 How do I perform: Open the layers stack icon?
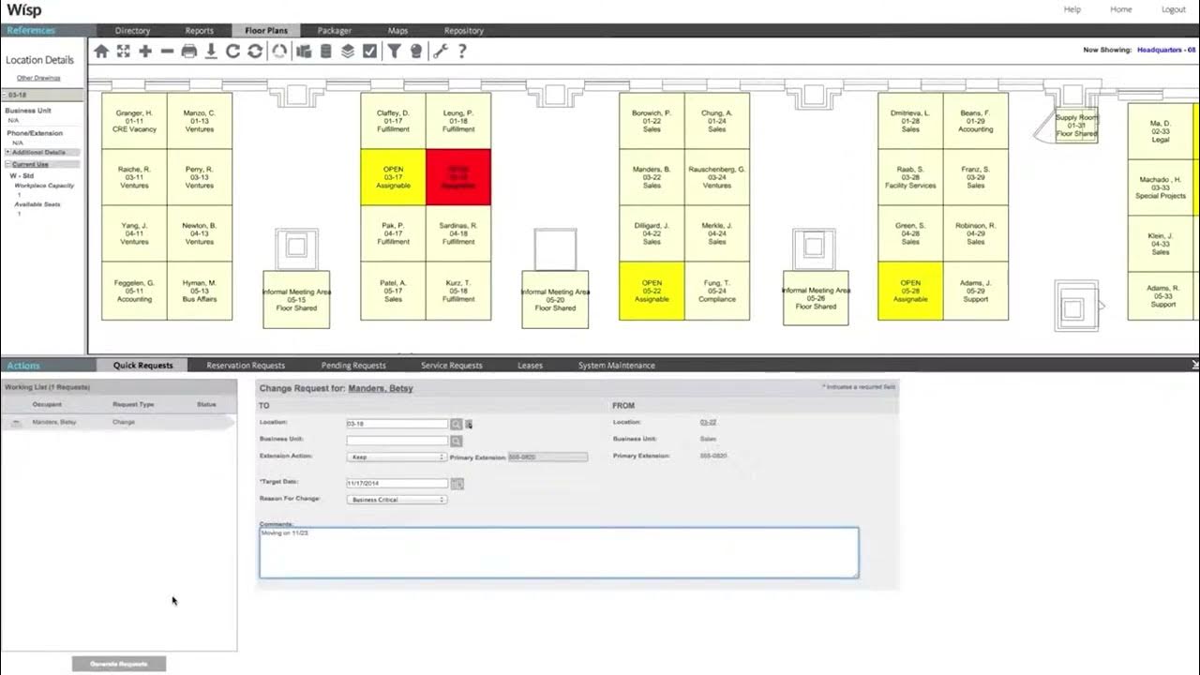coord(348,52)
